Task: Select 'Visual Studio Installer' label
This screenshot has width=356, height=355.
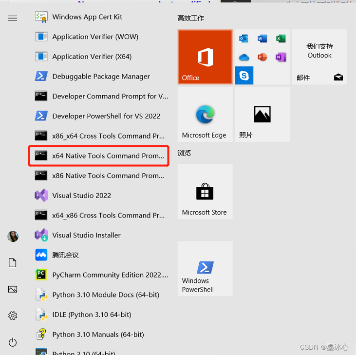Action: pos(87,235)
